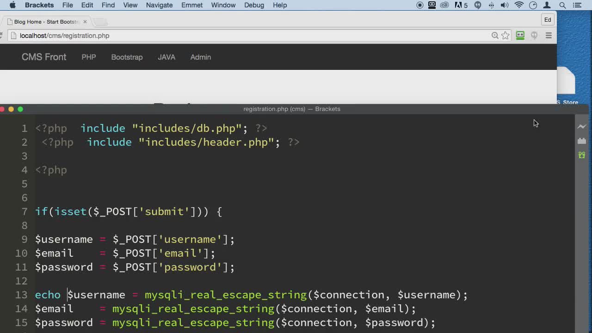Close the Blog Home browser tab
Screen dimensions: 592x333
coord(85,22)
